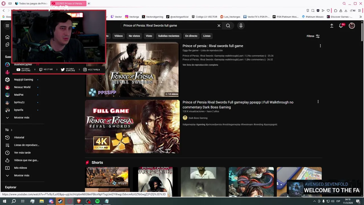This screenshot has width=364, height=205.
Task: Open the Vector Twitch bookmark
Action: pyautogui.click(x=116, y=17)
